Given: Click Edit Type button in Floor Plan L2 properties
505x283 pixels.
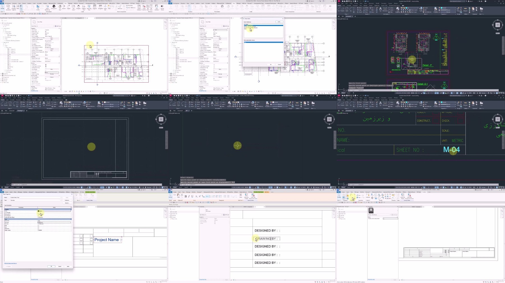Looking at the screenshot, I should click(58, 26).
